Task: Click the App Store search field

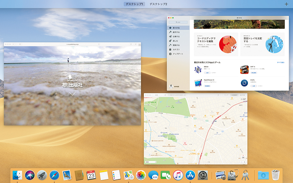Action: coord(178,22)
